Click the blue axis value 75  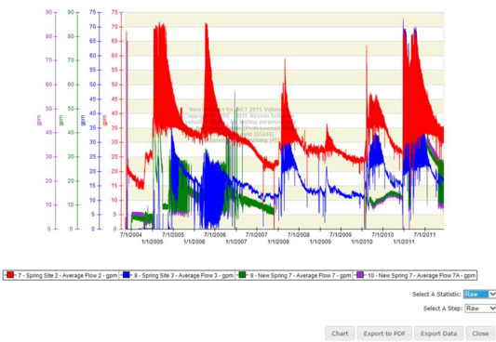(x=93, y=12)
